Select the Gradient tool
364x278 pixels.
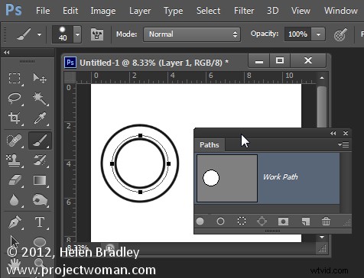(40, 180)
